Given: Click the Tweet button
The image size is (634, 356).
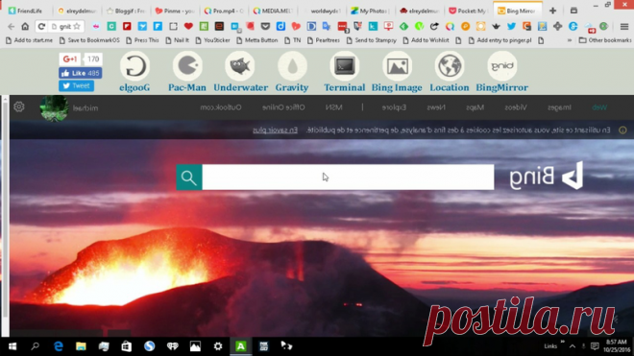Looking at the screenshot, I should pyautogui.click(x=77, y=85).
